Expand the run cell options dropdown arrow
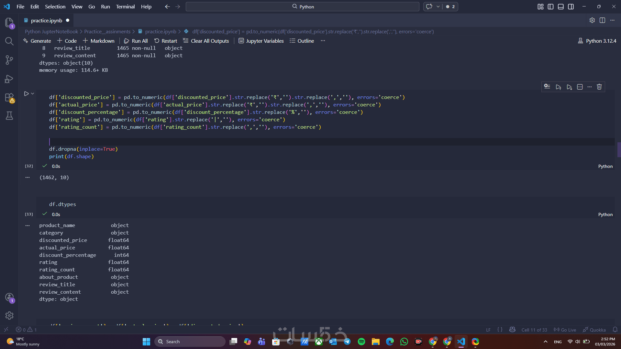This screenshot has width=621, height=349. pyautogui.click(x=33, y=94)
